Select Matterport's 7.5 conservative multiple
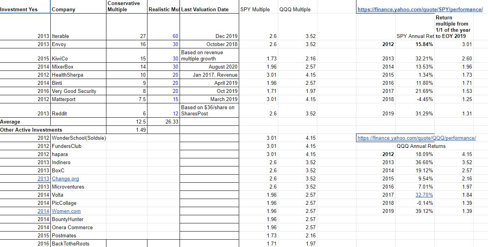Viewport: 488px width, 247px height. pos(127,99)
